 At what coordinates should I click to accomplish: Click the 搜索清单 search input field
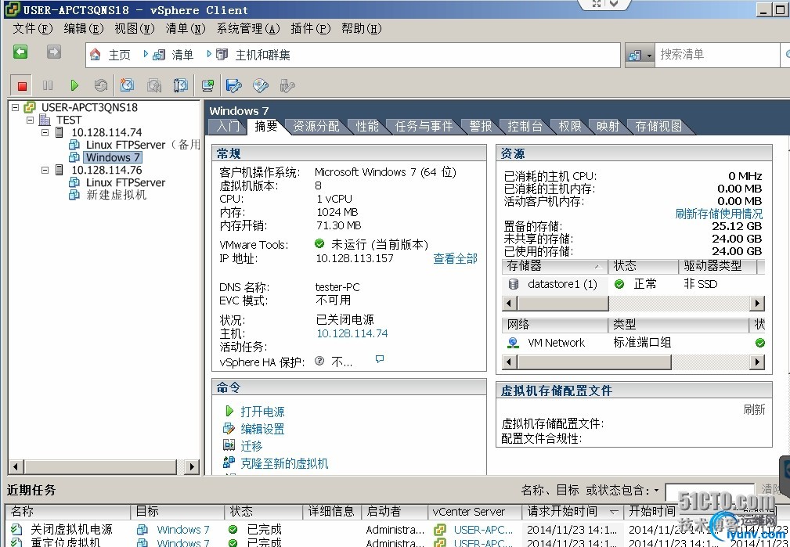(x=716, y=55)
